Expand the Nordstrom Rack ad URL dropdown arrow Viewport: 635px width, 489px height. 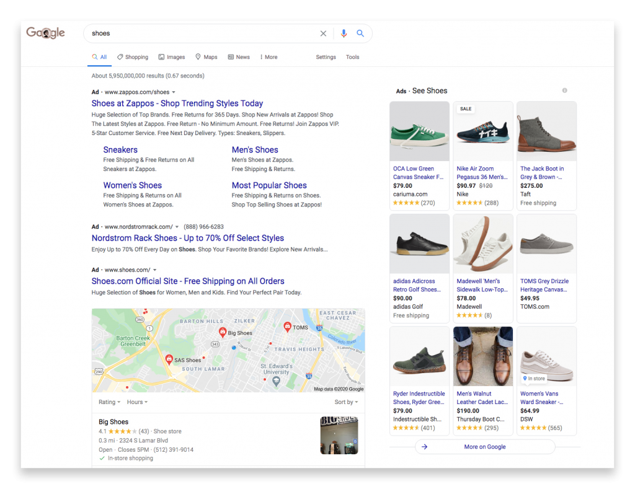177,227
